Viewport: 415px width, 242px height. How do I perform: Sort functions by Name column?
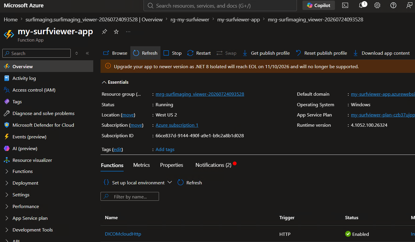point(111,218)
